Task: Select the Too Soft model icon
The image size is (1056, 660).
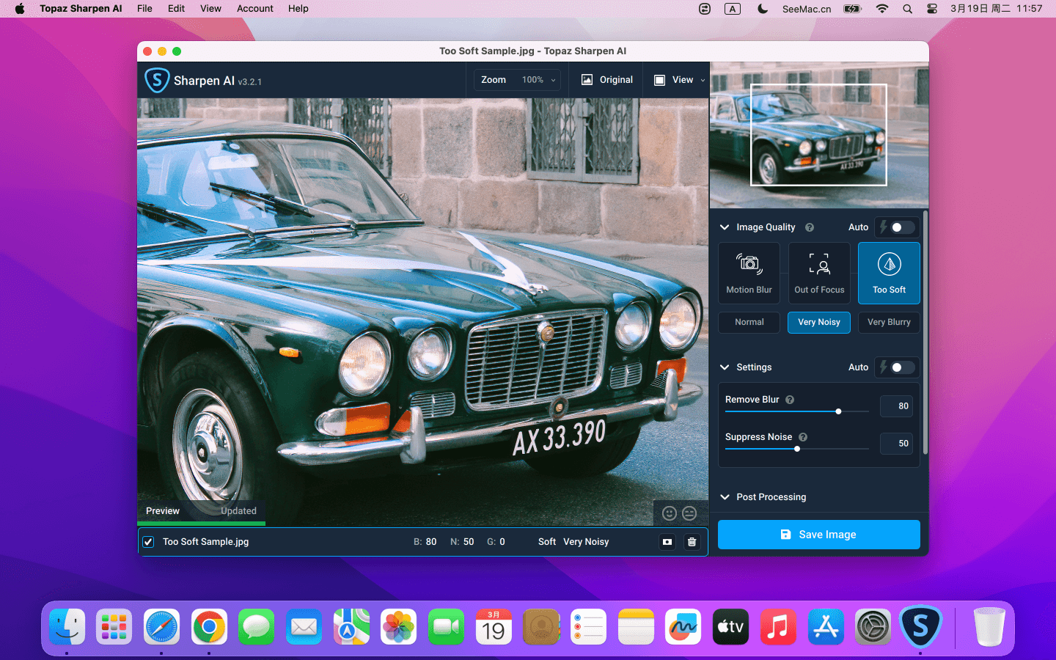Action: pos(889,273)
